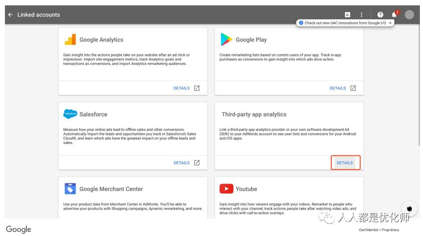Open the reports chart icon in header
423x236 pixels.
tap(347, 15)
